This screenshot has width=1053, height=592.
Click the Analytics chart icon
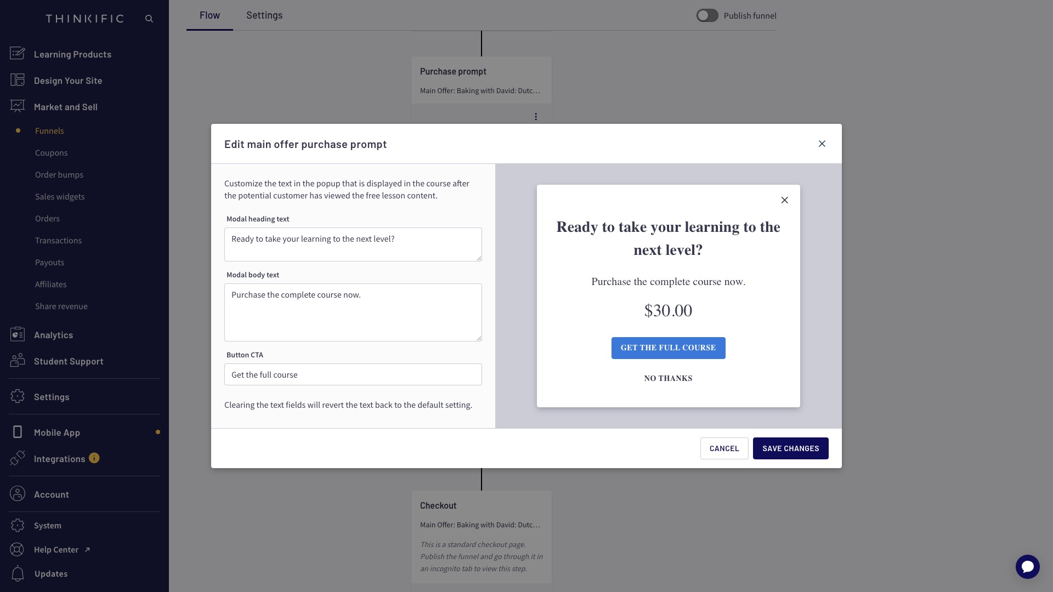[17, 334]
